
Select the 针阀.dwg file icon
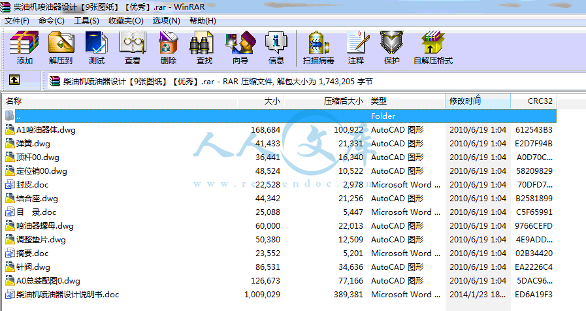coord(10,267)
